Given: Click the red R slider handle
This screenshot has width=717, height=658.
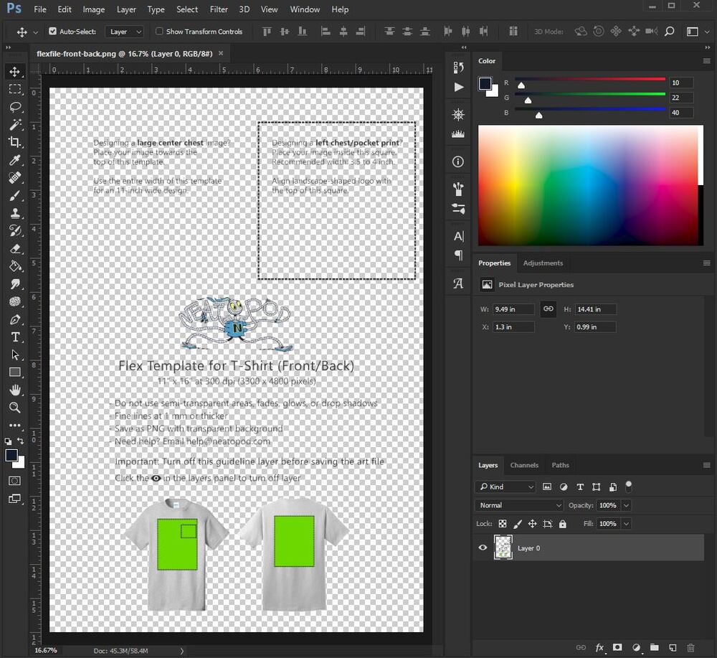Looking at the screenshot, I should (521, 85).
